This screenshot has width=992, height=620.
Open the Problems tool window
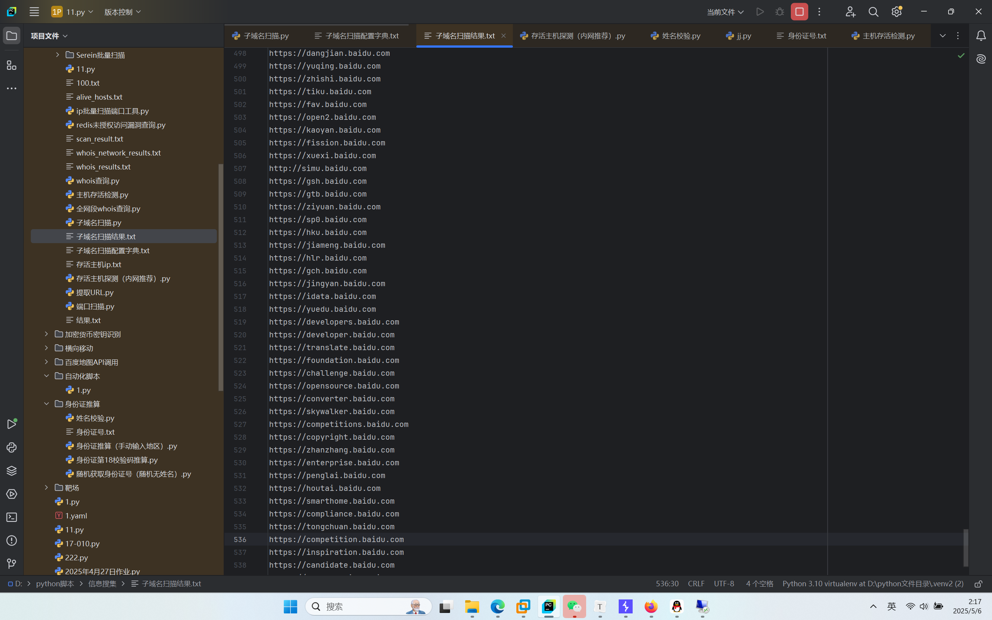12,541
